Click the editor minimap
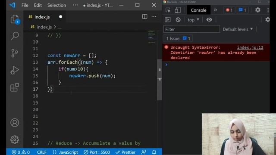The height and width of the screenshot is (155, 276). click(x=152, y=37)
